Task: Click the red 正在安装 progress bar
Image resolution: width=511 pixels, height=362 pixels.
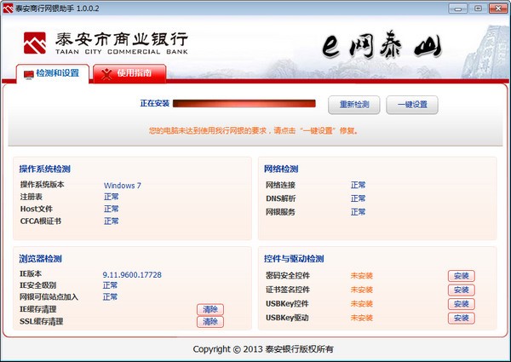Action: pos(244,105)
